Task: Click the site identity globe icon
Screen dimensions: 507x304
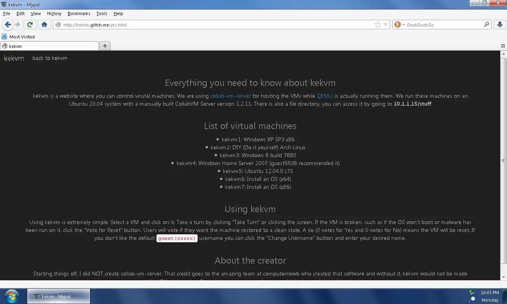Action: (58, 25)
